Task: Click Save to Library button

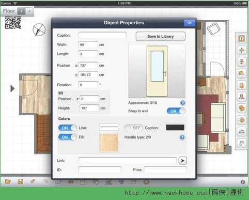Action: click(x=161, y=36)
